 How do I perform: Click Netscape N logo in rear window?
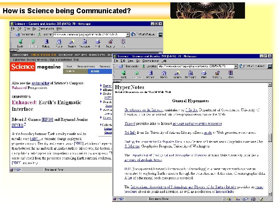click(x=160, y=35)
